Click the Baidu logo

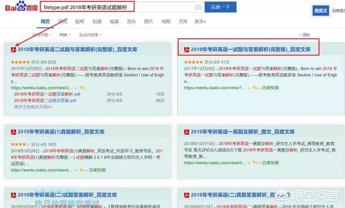click(x=22, y=6)
